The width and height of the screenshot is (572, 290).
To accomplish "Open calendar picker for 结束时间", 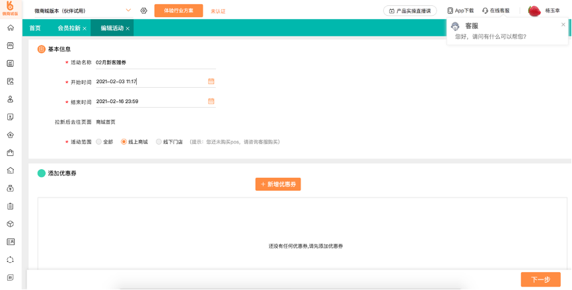I will click(211, 101).
